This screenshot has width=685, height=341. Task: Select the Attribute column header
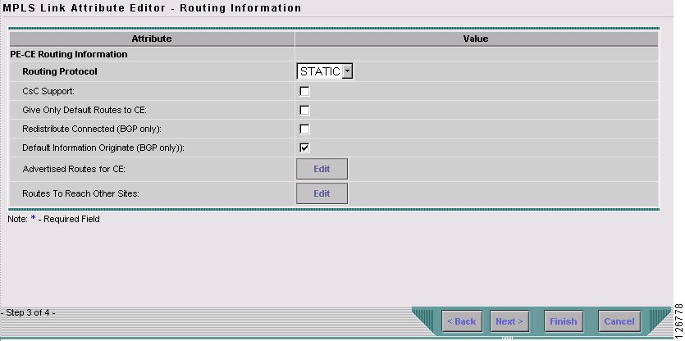point(152,39)
